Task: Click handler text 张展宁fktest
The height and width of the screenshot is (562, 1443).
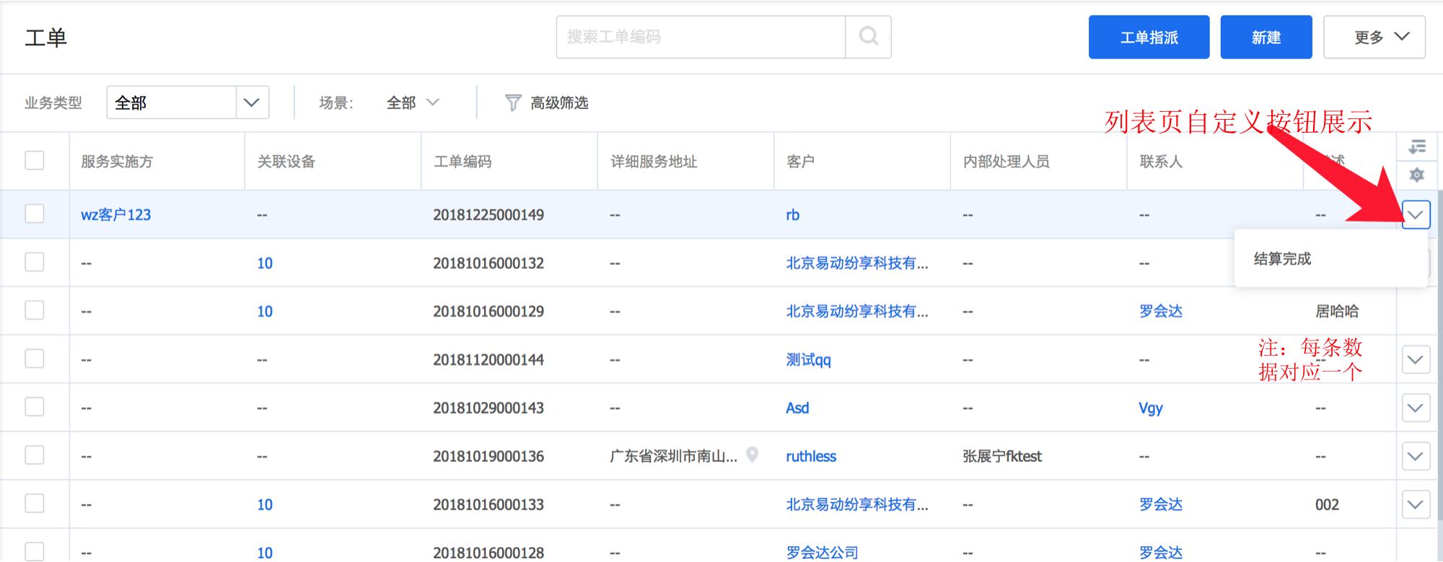Action: click(x=1002, y=457)
